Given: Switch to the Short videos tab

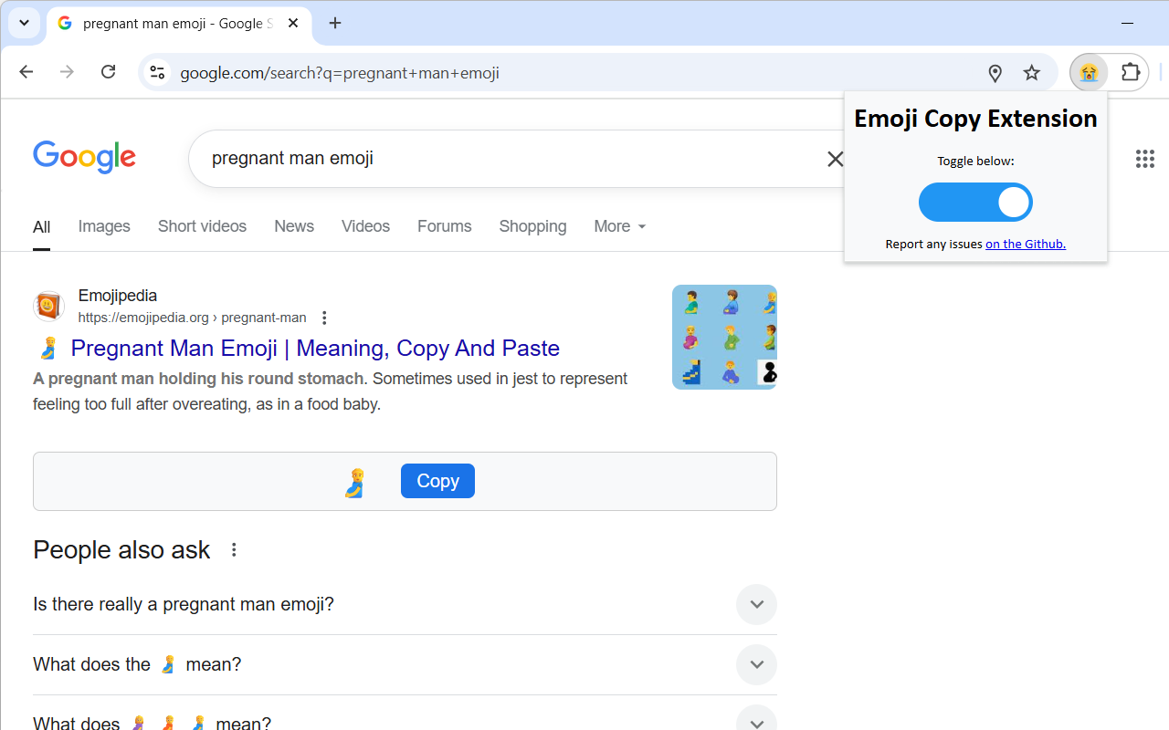Looking at the screenshot, I should 202,226.
